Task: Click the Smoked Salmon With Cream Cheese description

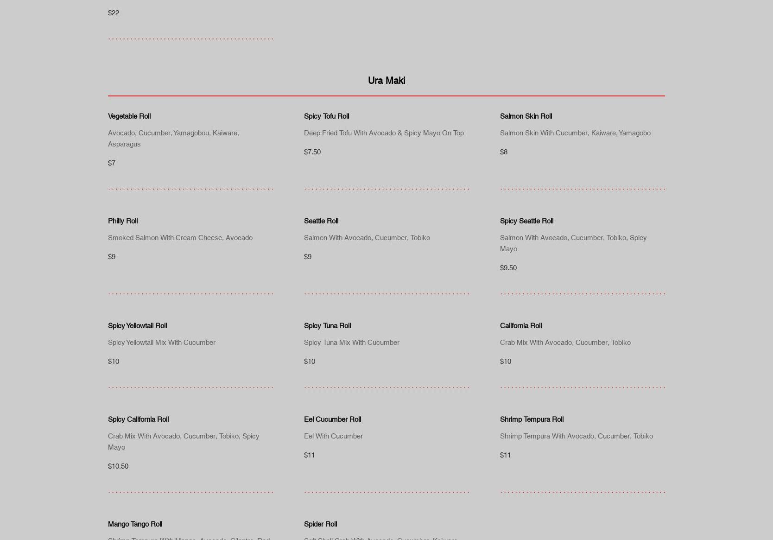Action: pyautogui.click(x=180, y=238)
